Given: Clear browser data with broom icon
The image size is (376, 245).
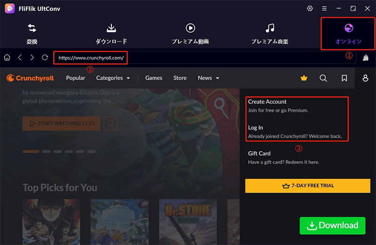Looking at the screenshot, I should pos(366,58).
